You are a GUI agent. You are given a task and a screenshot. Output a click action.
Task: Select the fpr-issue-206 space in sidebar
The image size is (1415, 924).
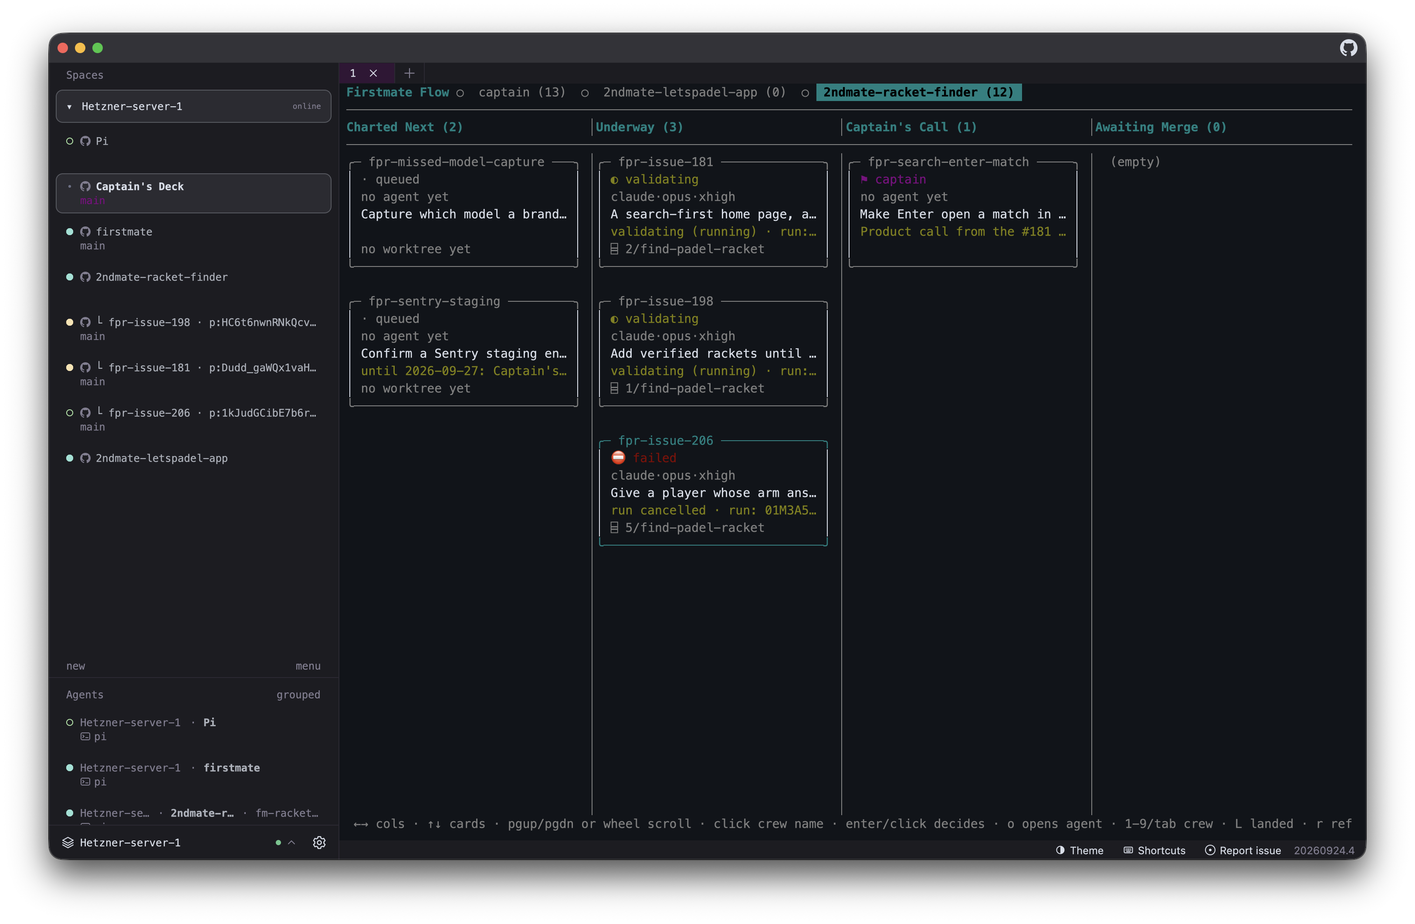[193, 419]
